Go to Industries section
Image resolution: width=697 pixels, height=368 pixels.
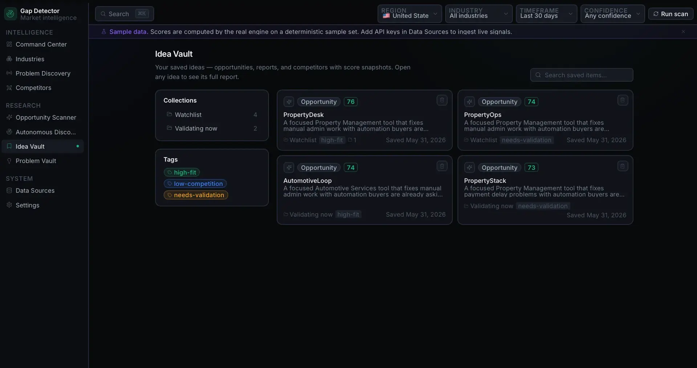(42, 59)
